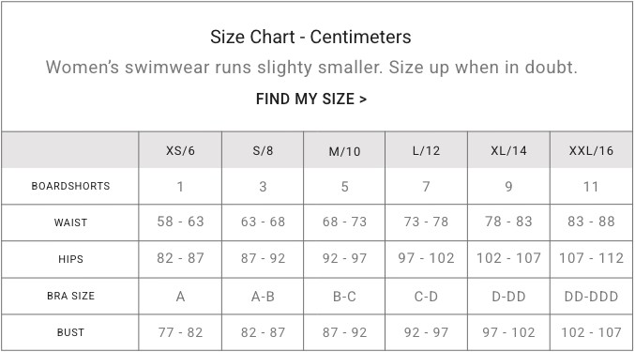Screen dimensions: 635x352
Task: Click the swimwear sizing note text
Action: 311,68
